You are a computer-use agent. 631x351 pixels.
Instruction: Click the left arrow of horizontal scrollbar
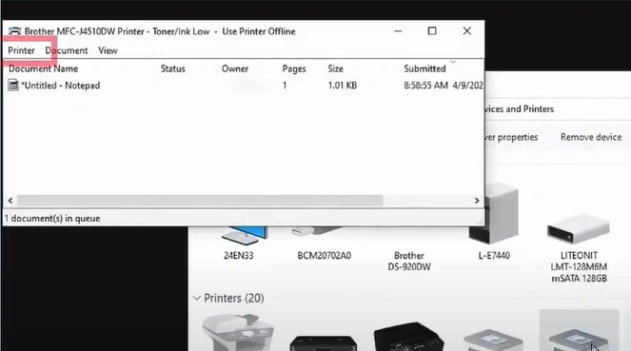pyautogui.click(x=10, y=200)
